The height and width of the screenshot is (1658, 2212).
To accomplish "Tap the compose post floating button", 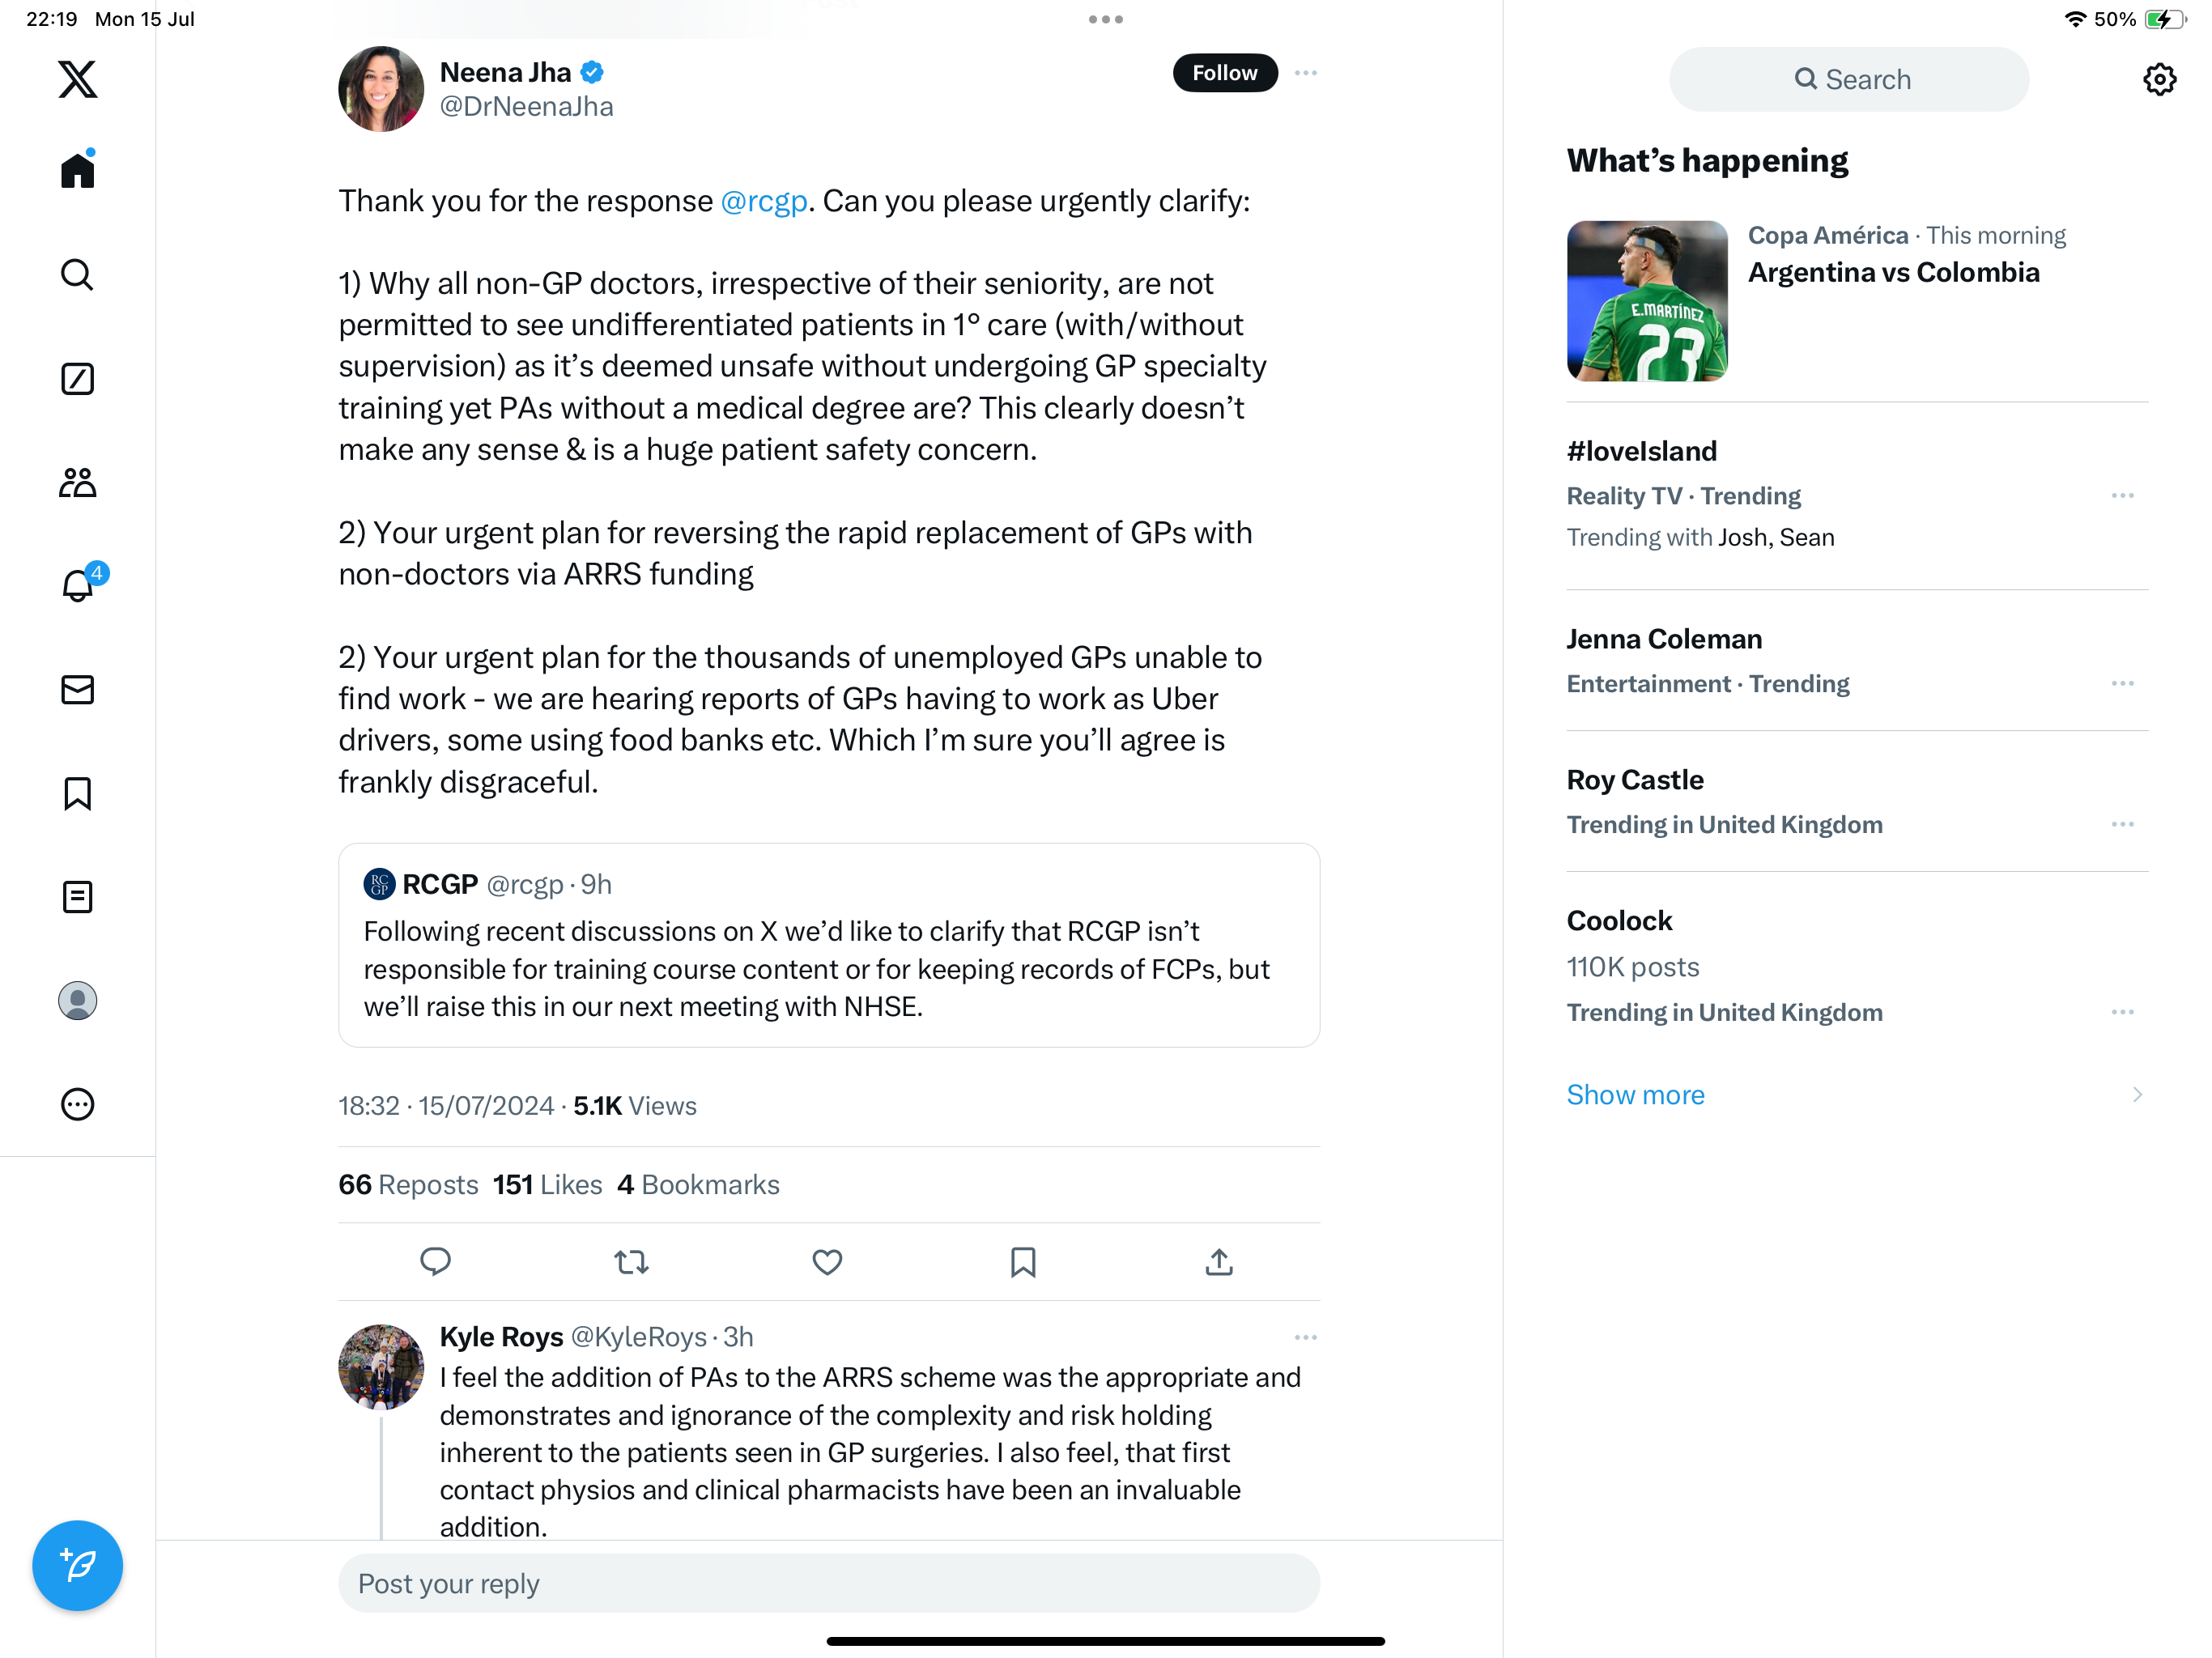I will (x=77, y=1565).
